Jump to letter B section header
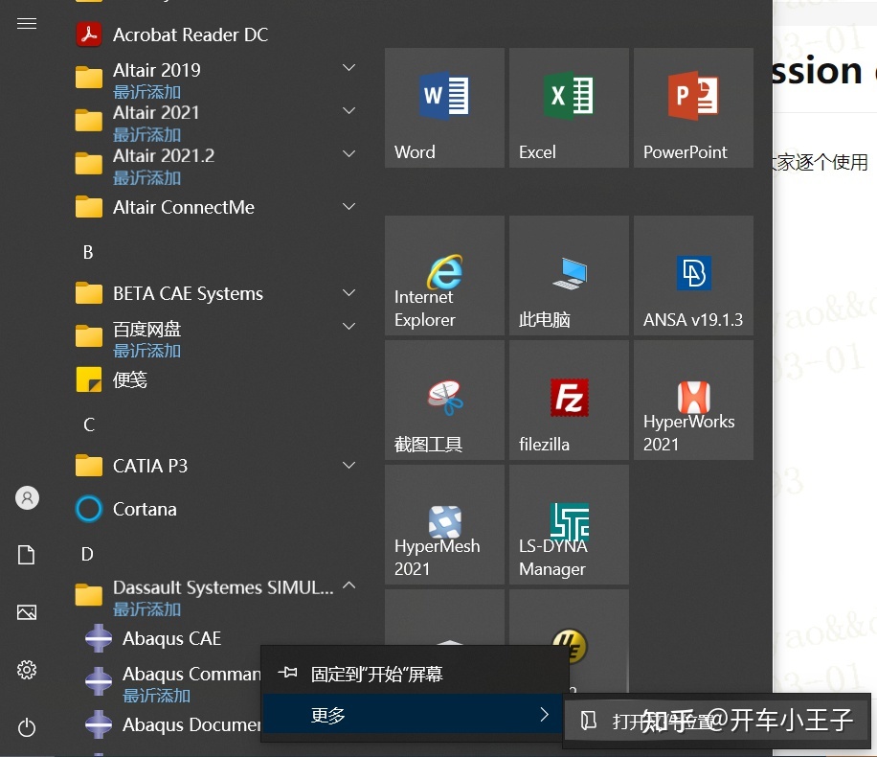The height and width of the screenshot is (757, 877). [x=88, y=253]
